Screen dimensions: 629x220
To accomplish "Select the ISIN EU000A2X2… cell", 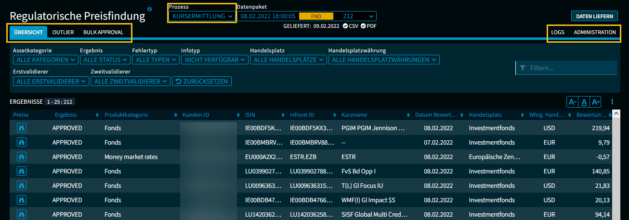I will point(263,157).
